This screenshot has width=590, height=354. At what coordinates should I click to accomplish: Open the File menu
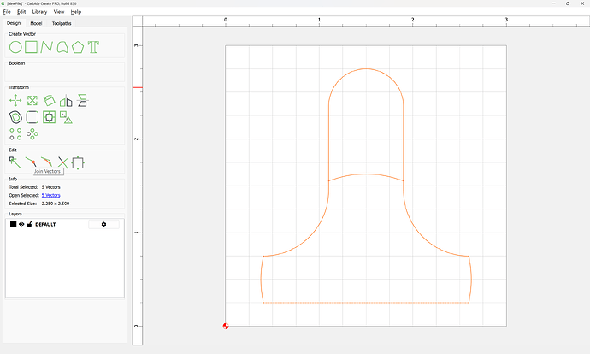(7, 12)
